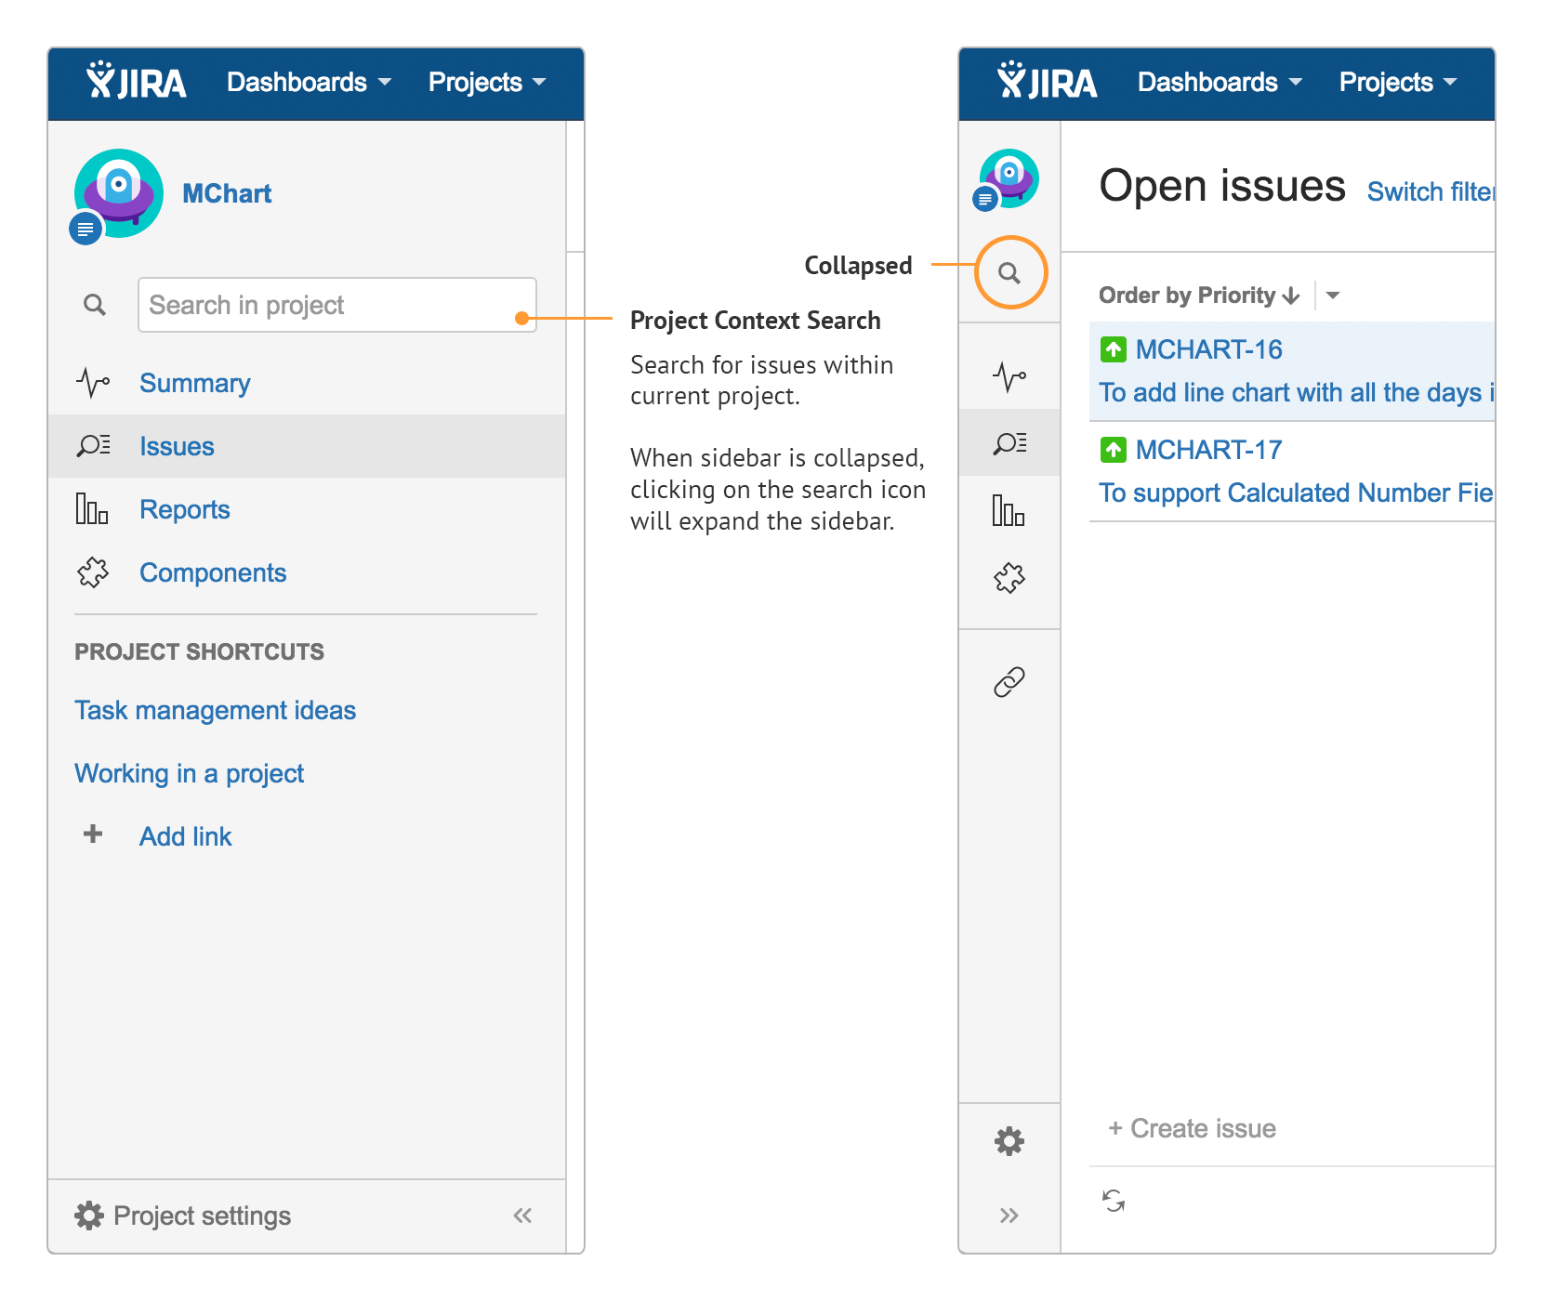Open project shortcuts link icon in collapsed sidebar

point(1009,682)
